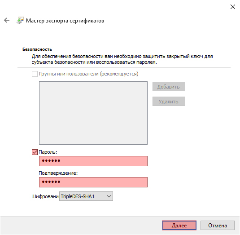Focus the Подтверждение password input field
Screen dimensions: 240x235
coord(93,182)
